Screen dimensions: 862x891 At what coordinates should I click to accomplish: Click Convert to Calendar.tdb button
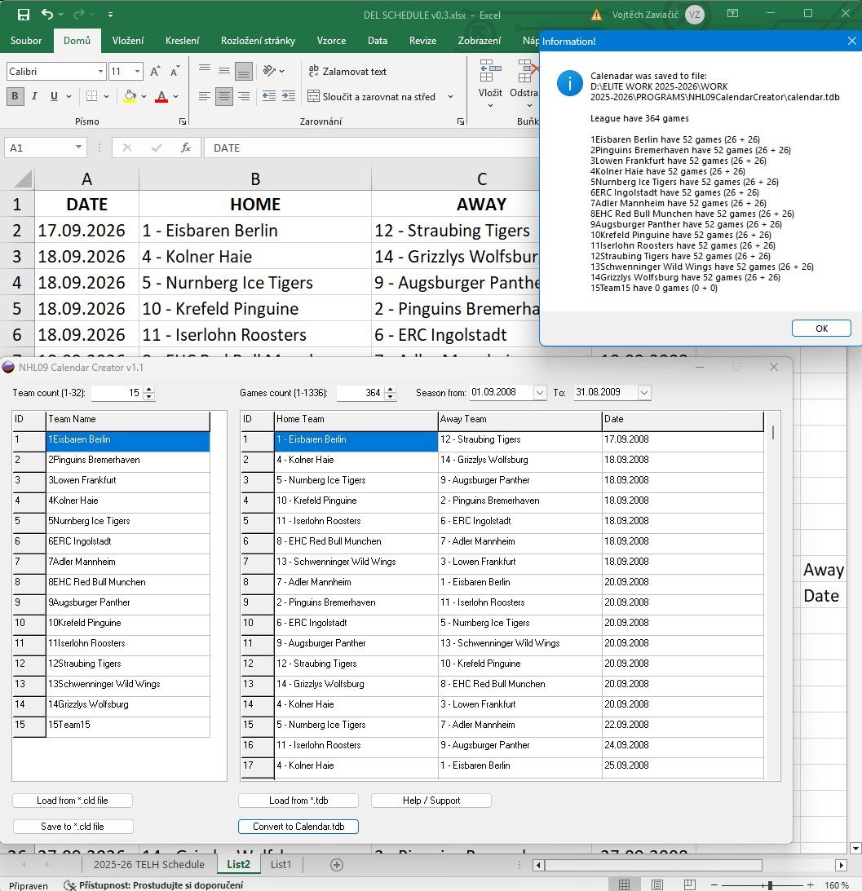click(298, 827)
